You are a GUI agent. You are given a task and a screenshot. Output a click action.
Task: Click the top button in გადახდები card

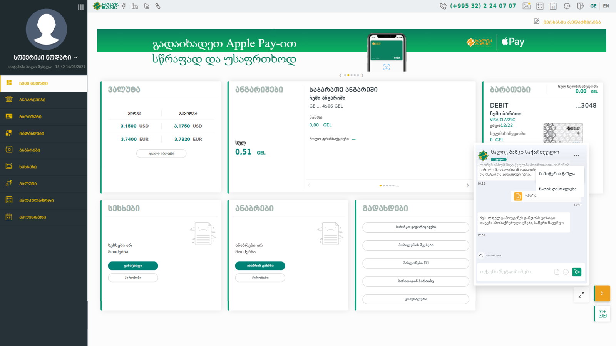coord(416,227)
